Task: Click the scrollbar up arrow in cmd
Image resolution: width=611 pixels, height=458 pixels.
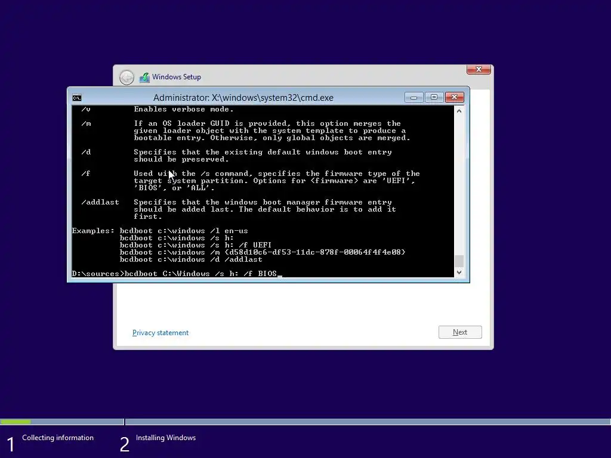Action: [x=459, y=111]
